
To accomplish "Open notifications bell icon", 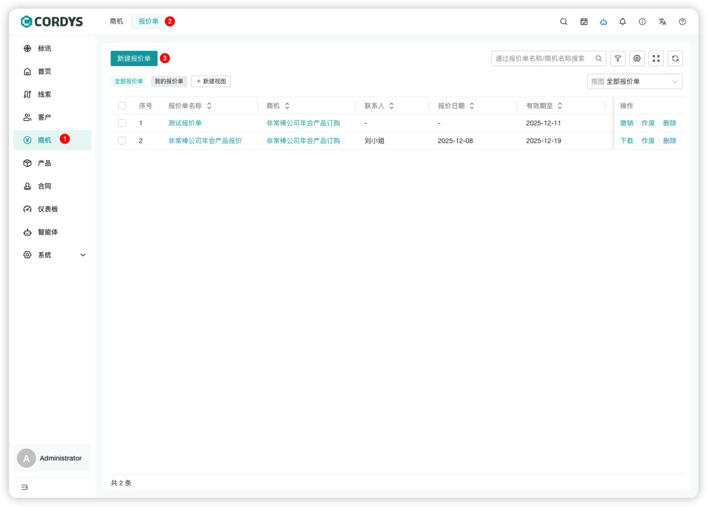I will tap(622, 22).
